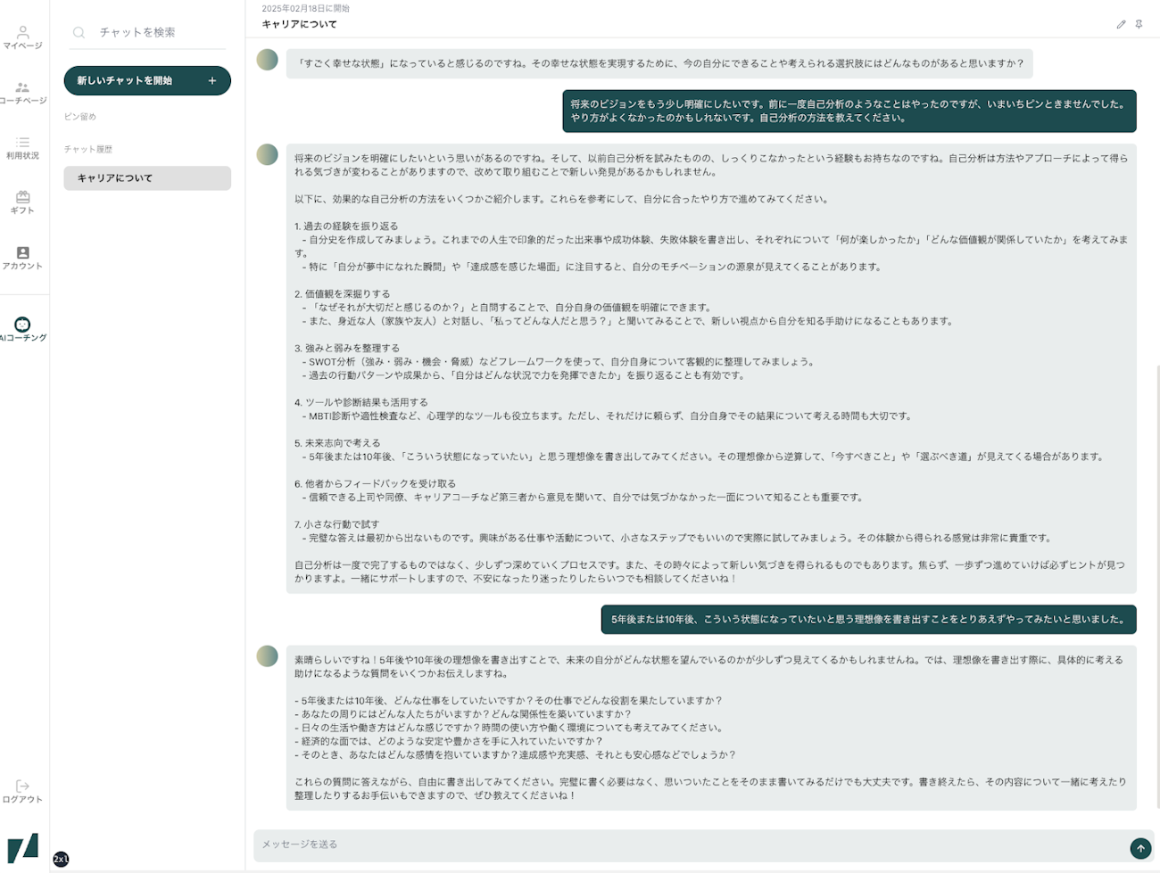Open マイページ from the sidebar
The width and height of the screenshot is (1160, 873).
click(x=22, y=37)
